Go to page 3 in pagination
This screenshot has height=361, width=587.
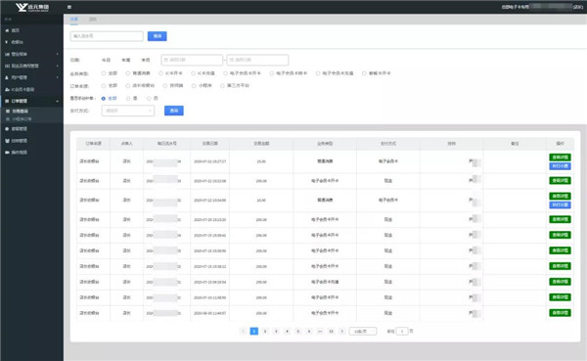point(276,331)
